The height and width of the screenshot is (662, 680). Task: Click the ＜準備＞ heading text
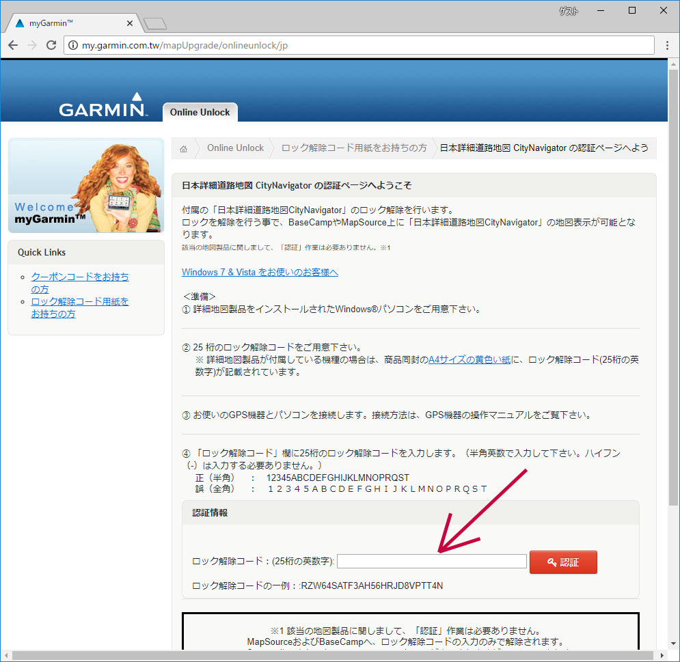coord(199,296)
